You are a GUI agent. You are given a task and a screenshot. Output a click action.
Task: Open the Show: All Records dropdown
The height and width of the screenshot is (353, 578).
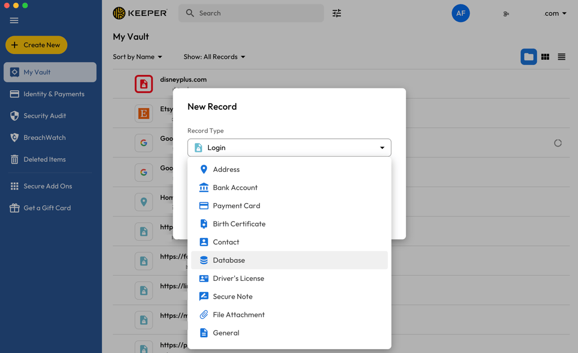[214, 57]
